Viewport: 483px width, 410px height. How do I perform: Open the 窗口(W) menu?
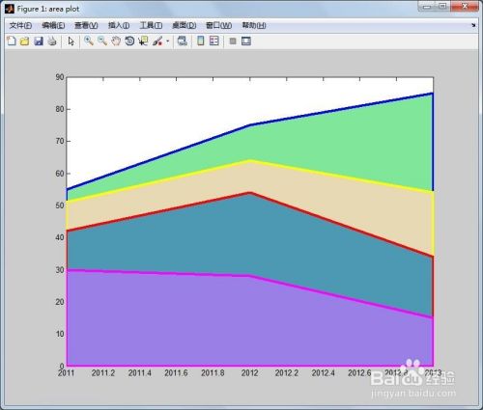(x=218, y=25)
